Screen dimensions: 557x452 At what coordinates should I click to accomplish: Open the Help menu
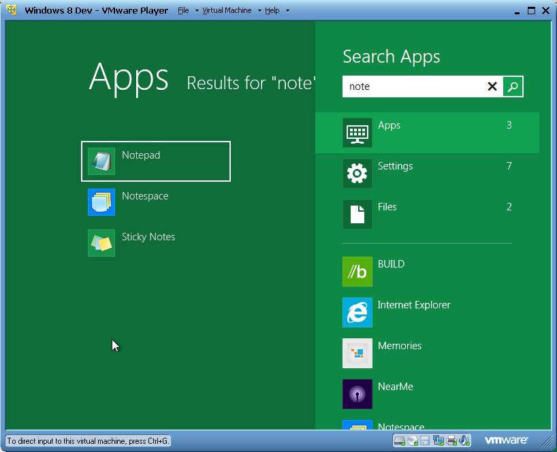click(272, 11)
